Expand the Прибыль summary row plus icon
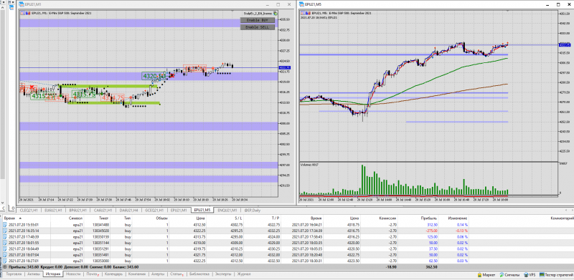The width and height of the screenshot is (574, 280). (5, 267)
